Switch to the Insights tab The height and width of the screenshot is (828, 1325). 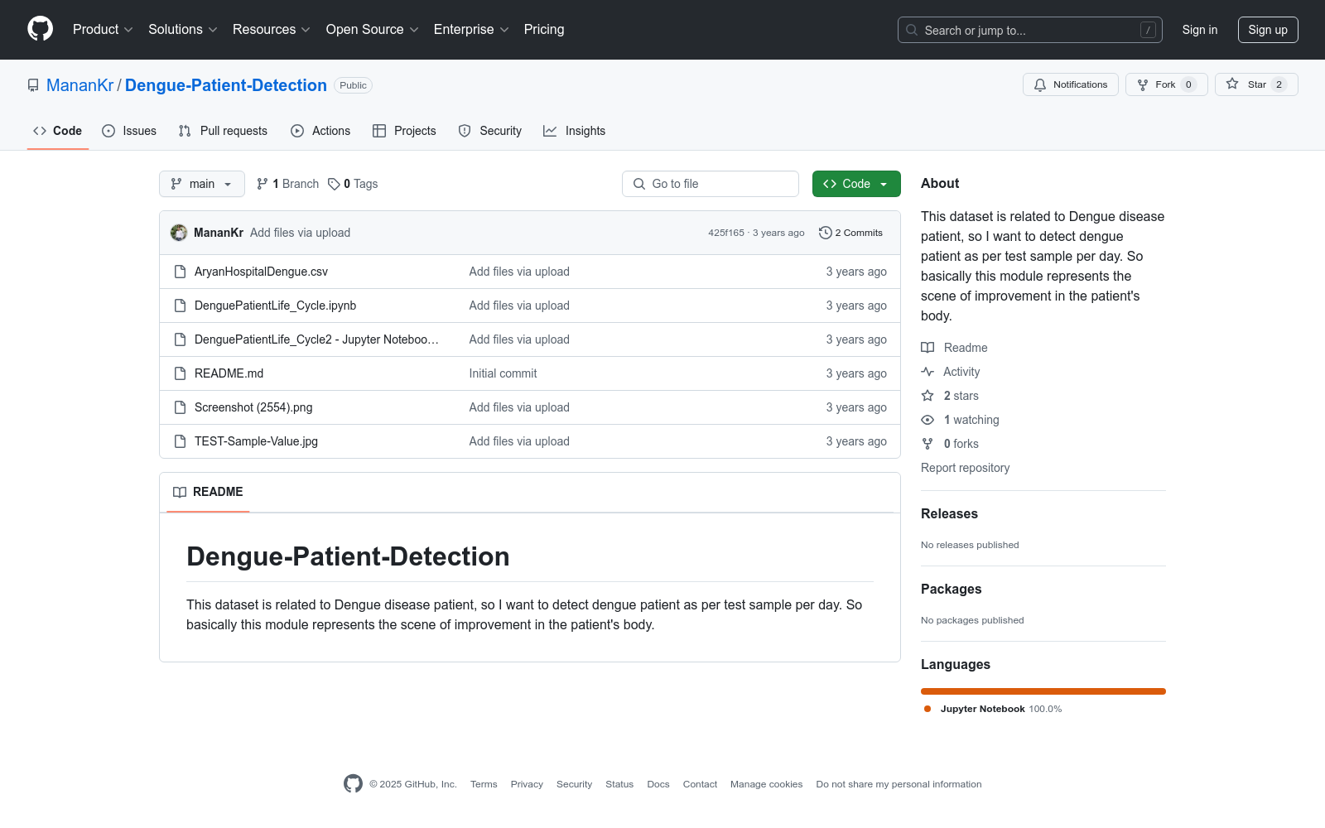[575, 131]
